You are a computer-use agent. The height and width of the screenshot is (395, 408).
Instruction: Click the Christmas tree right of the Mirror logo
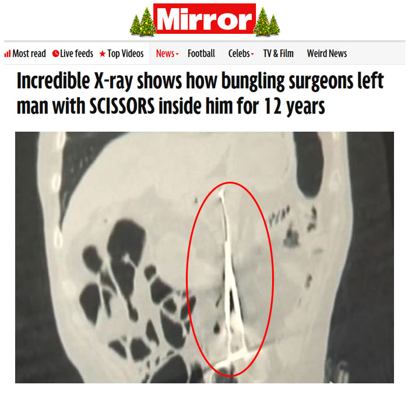[x=266, y=22]
